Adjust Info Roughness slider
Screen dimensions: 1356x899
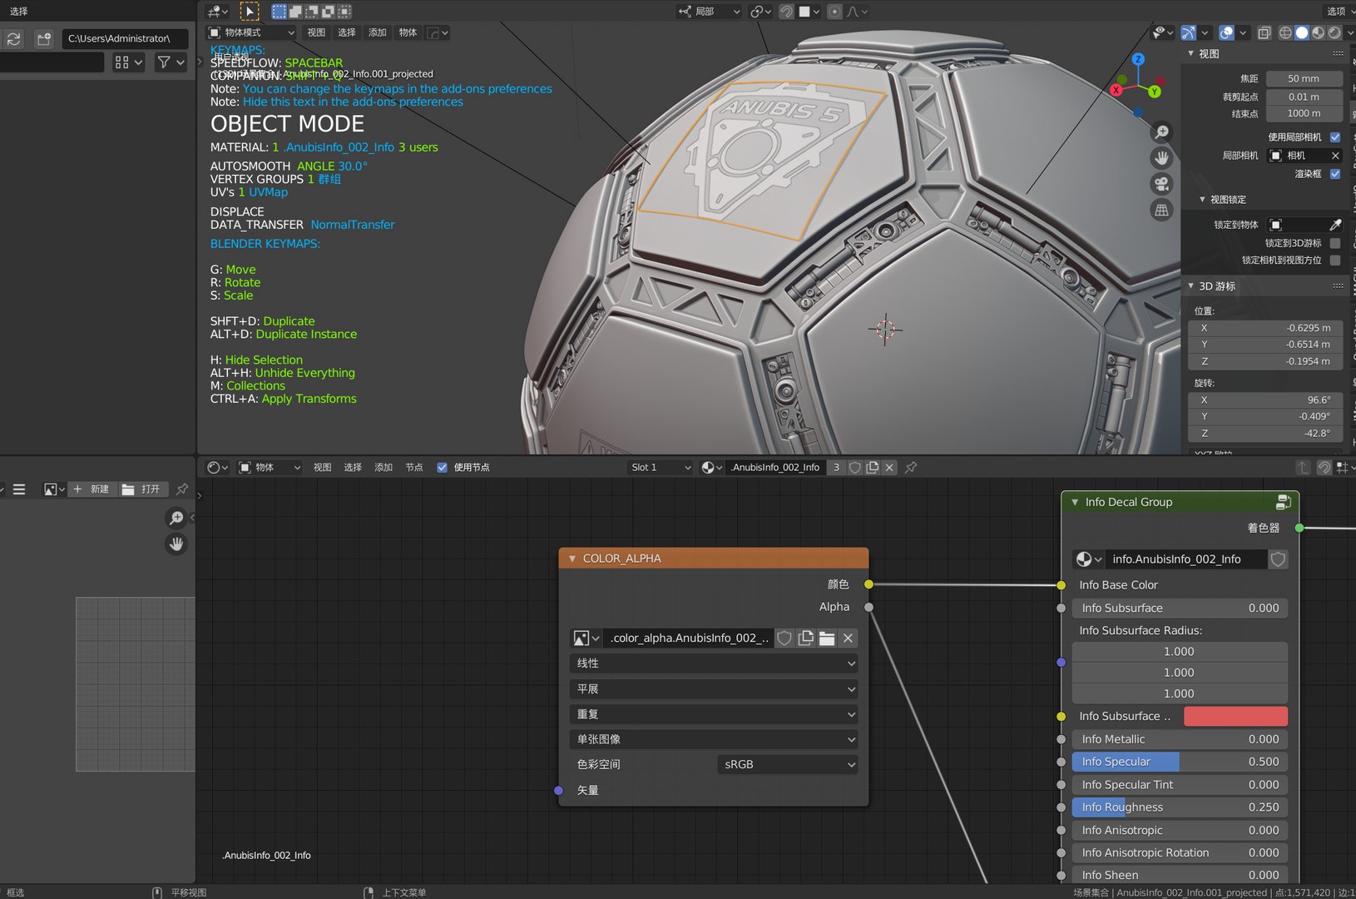1180,807
